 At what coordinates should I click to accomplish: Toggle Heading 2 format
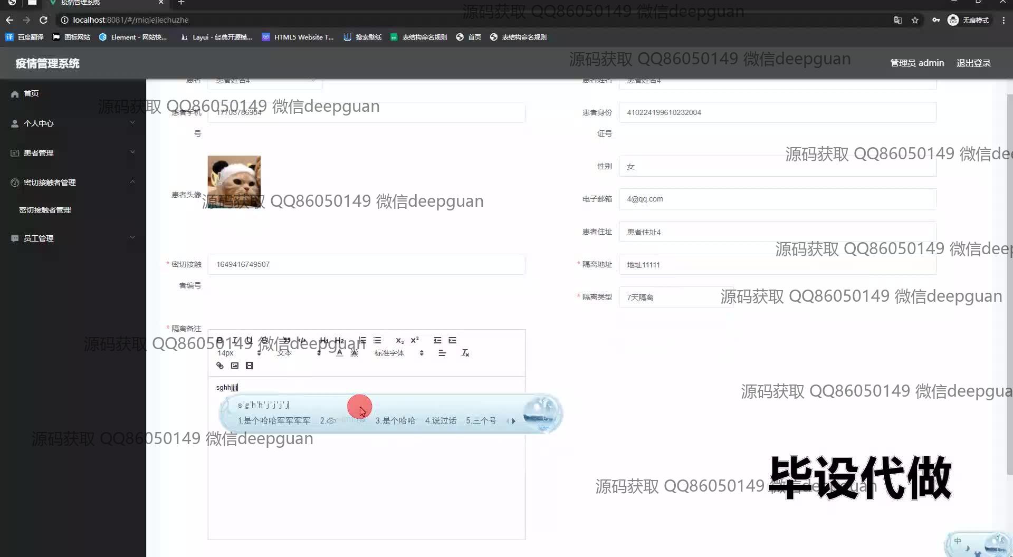coord(339,340)
